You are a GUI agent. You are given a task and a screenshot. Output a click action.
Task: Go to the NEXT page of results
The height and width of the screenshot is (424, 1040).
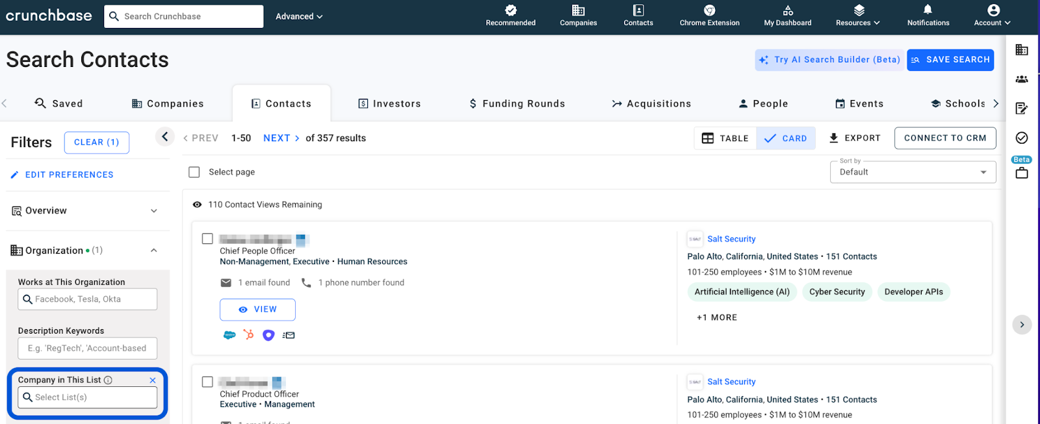pyautogui.click(x=281, y=139)
